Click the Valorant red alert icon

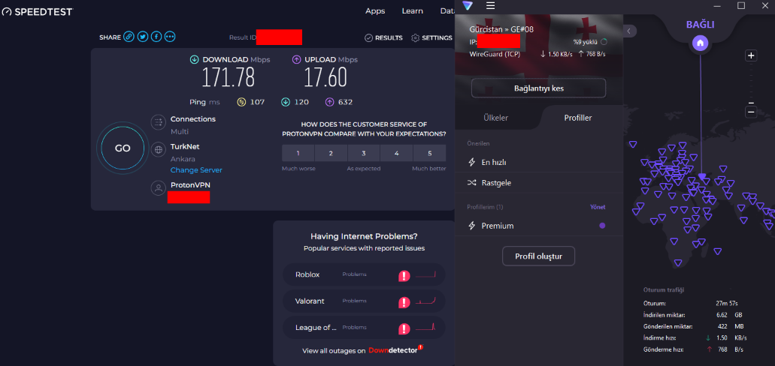pos(404,302)
